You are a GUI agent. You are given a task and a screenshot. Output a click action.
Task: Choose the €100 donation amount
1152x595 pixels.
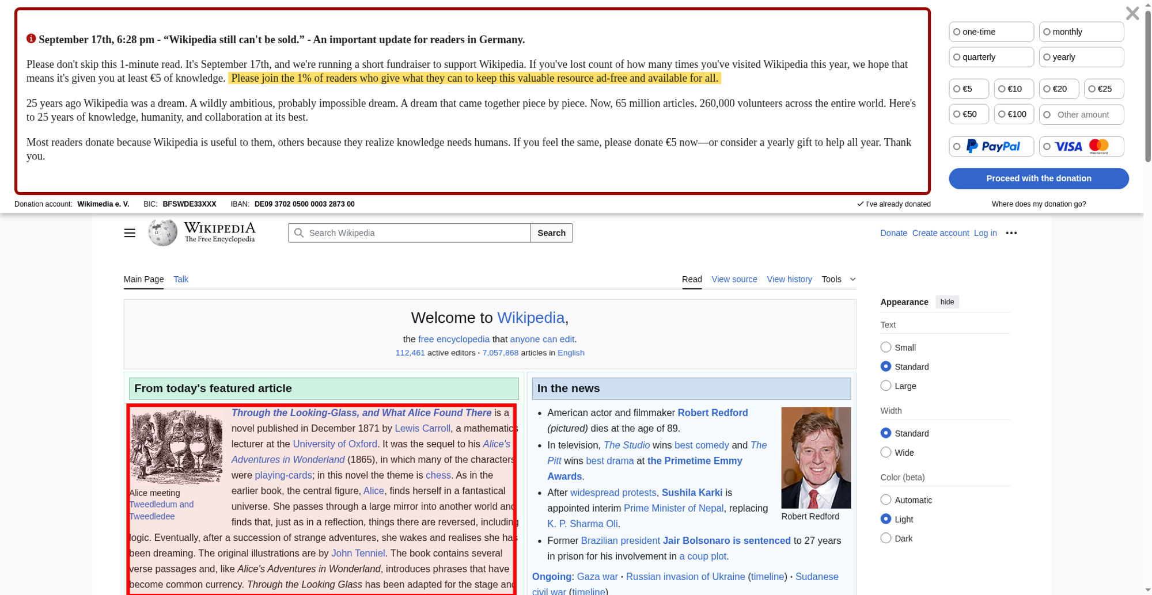click(1014, 115)
